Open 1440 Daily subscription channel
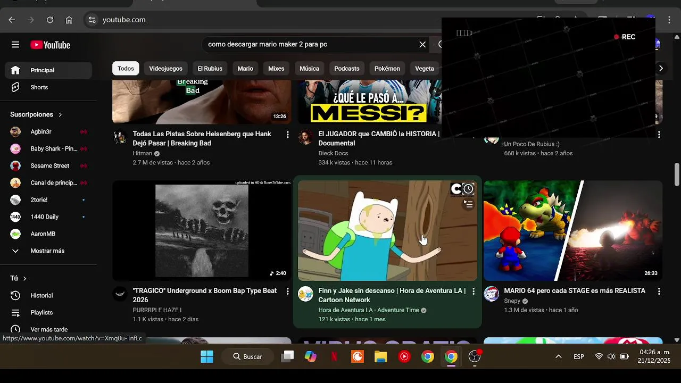The height and width of the screenshot is (383, 681). point(48,217)
